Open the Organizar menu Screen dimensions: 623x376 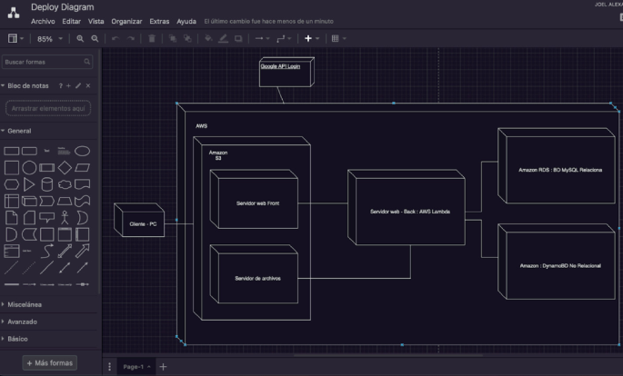click(x=126, y=21)
